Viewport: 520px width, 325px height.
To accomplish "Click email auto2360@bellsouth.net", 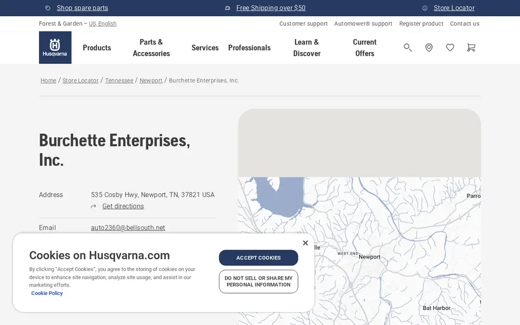I will (128, 228).
